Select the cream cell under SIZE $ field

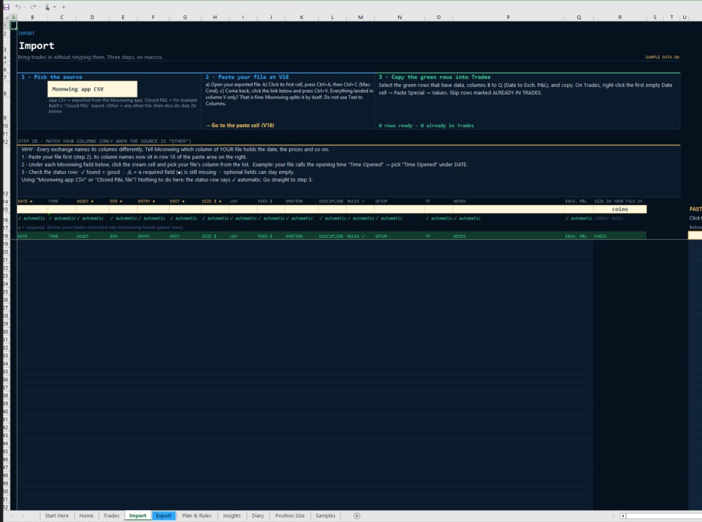coord(215,209)
